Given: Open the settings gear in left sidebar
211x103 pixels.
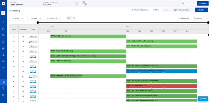Looking at the screenshot, I should [3, 95].
